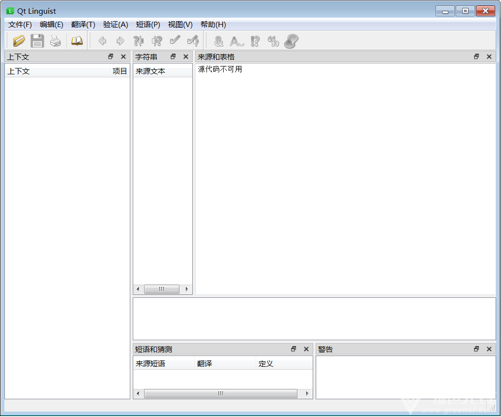Click scroll-left arrow in 字符串 panel
Image resolution: width=501 pixels, height=417 pixels.
click(x=138, y=289)
